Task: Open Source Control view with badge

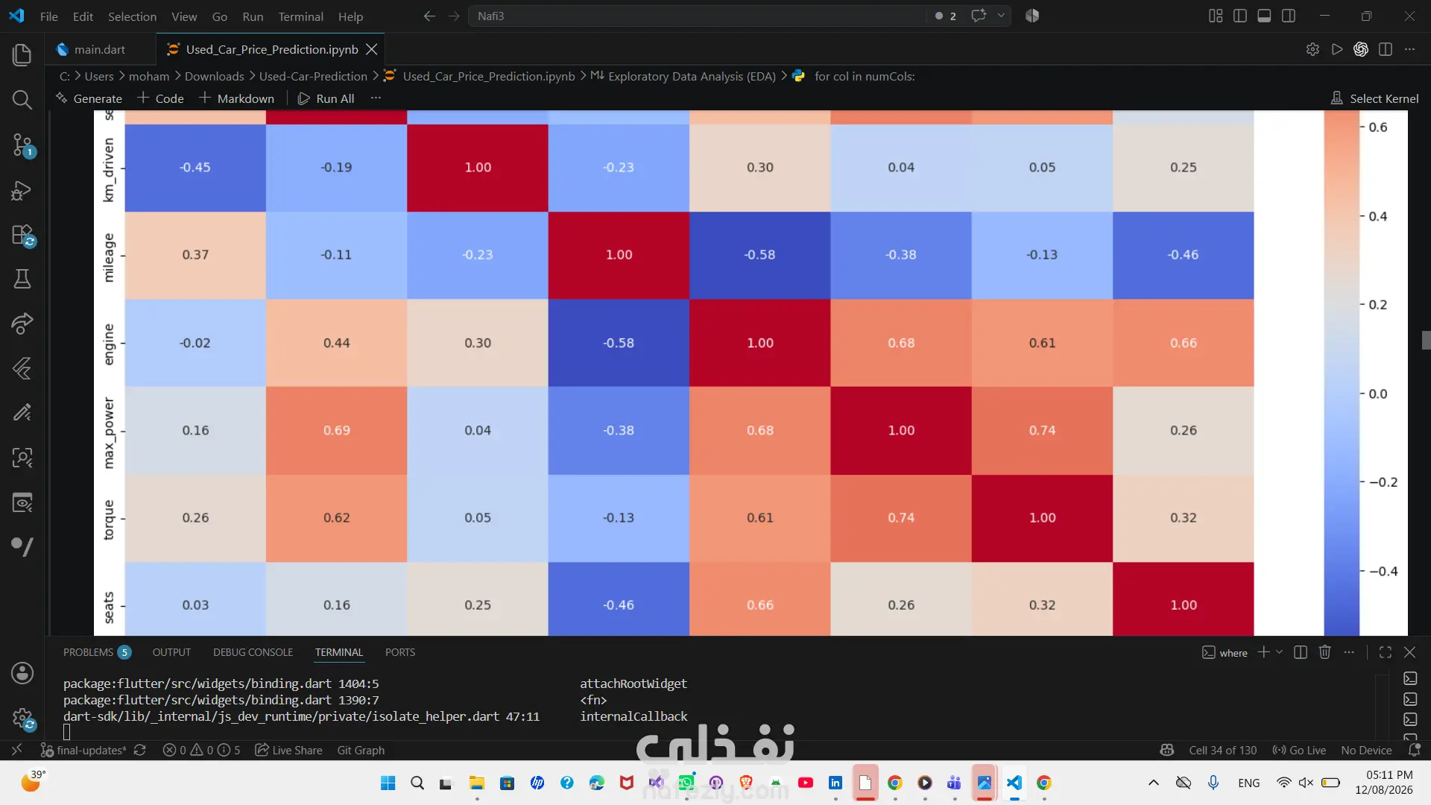Action: point(22,145)
